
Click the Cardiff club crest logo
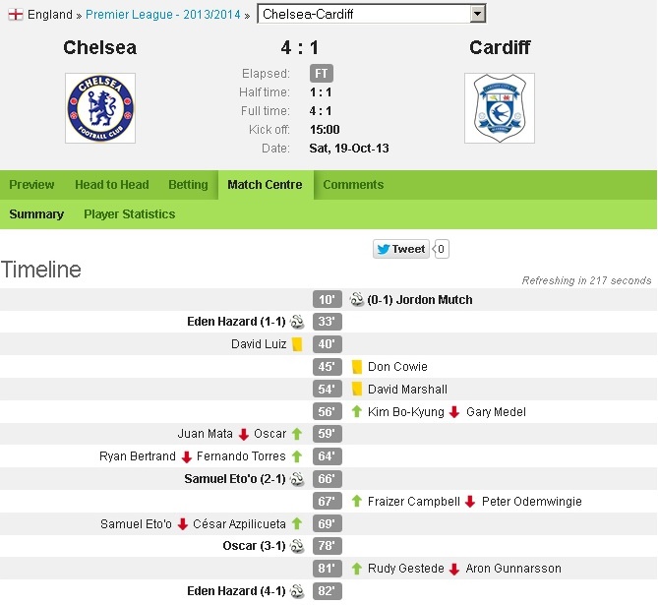coord(499,107)
